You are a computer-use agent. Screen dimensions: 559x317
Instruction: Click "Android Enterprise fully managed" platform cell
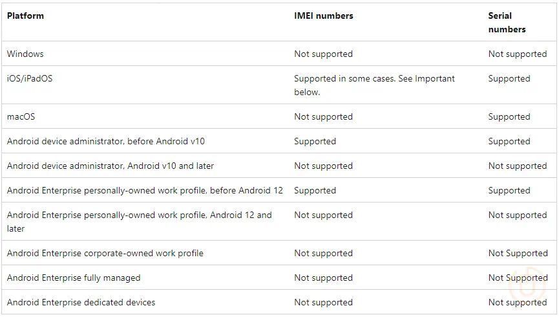coord(74,278)
